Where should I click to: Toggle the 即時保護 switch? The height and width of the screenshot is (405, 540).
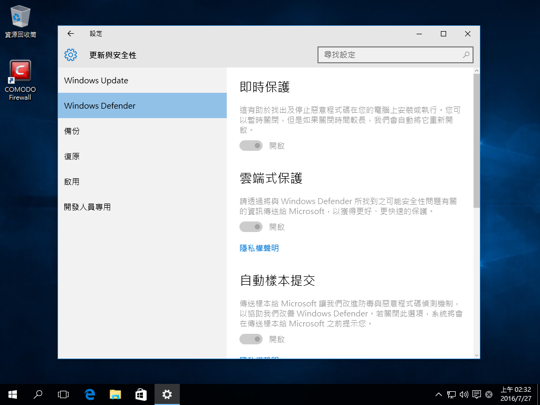tap(251, 146)
